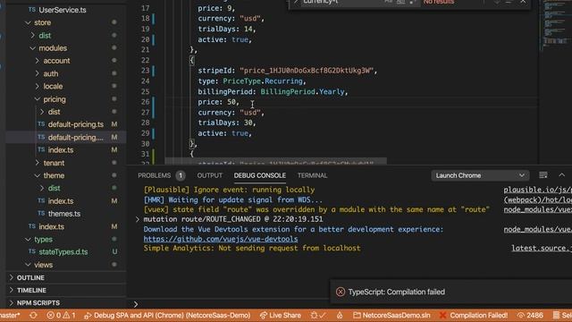Expand the NPM SCRIPTS section
The image size is (572, 322).
[38, 303]
